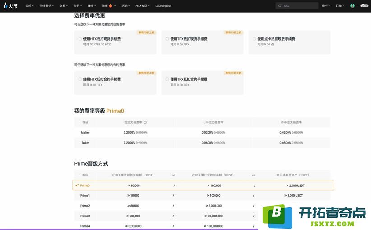Expand the 合约 dropdown menu

[x=78, y=6]
